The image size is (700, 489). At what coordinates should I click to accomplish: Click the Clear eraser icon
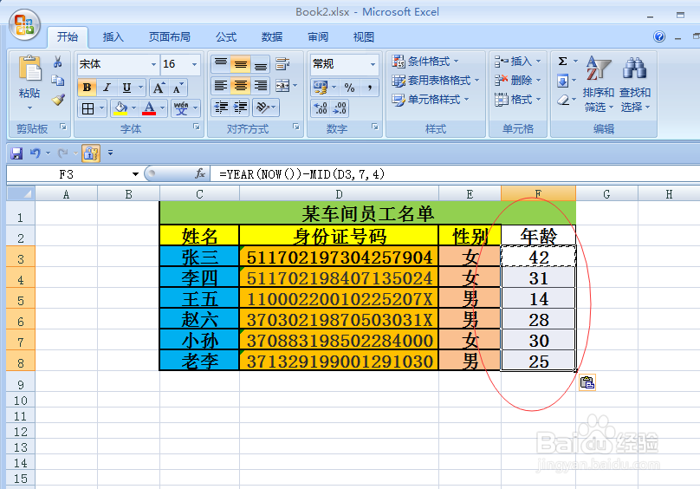click(x=563, y=100)
